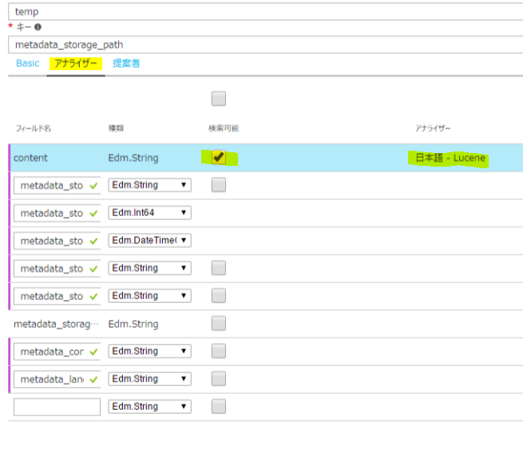Click the green checkmark in metadata_cor field
Viewport: 523px width, 464px height.
[x=93, y=352]
